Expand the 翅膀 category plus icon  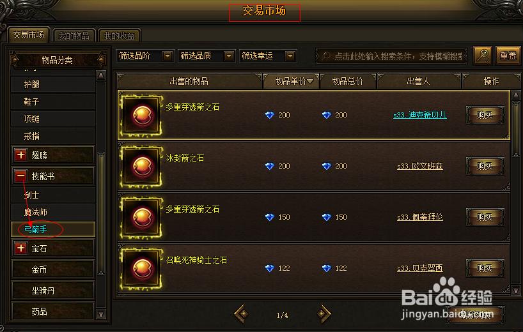tap(20, 155)
